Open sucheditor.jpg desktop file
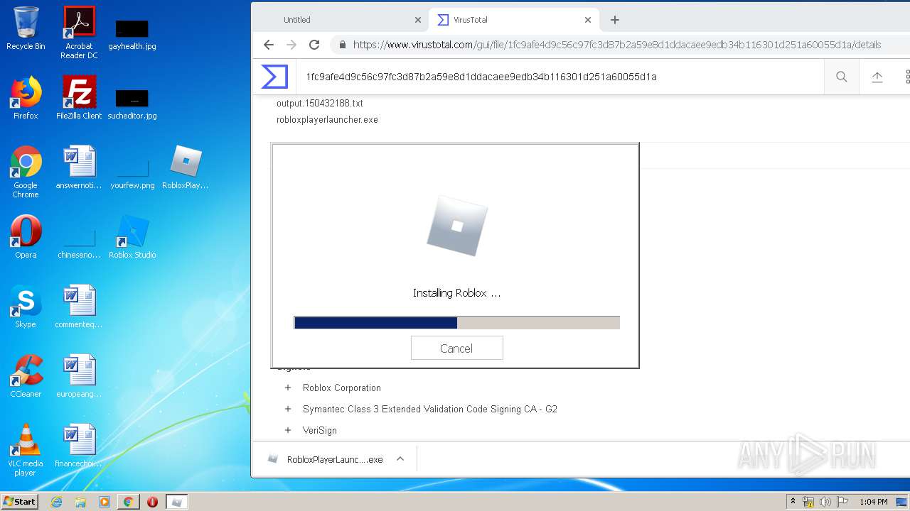This screenshot has height=511, width=910. (132, 104)
